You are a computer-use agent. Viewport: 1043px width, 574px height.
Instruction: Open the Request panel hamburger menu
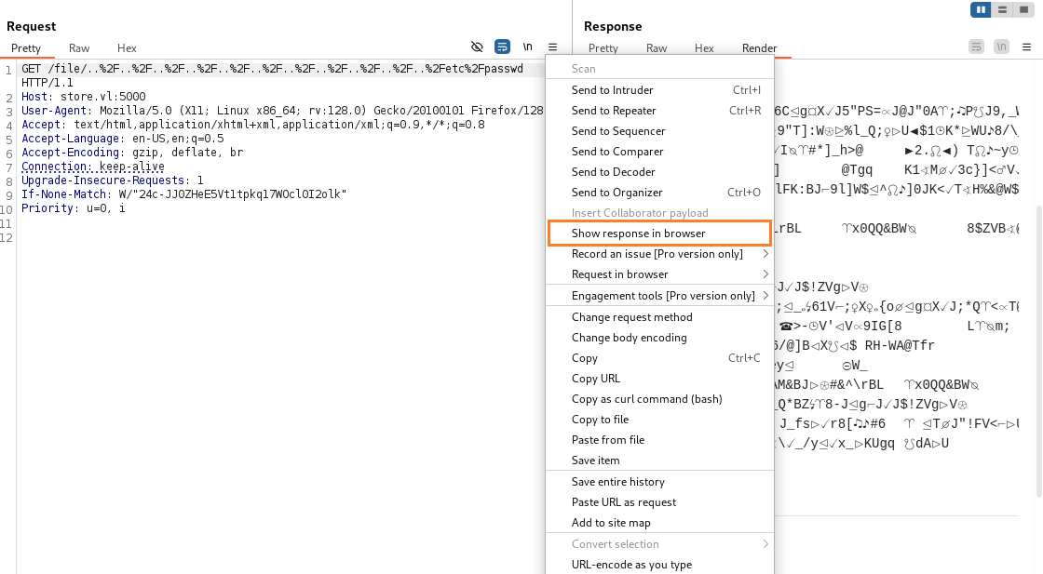coord(553,47)
